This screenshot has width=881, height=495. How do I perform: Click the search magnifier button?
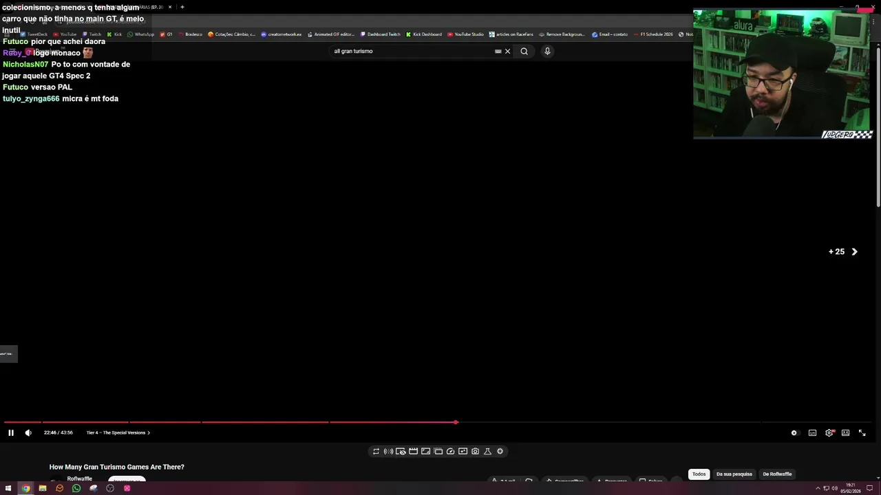[524, 51]
